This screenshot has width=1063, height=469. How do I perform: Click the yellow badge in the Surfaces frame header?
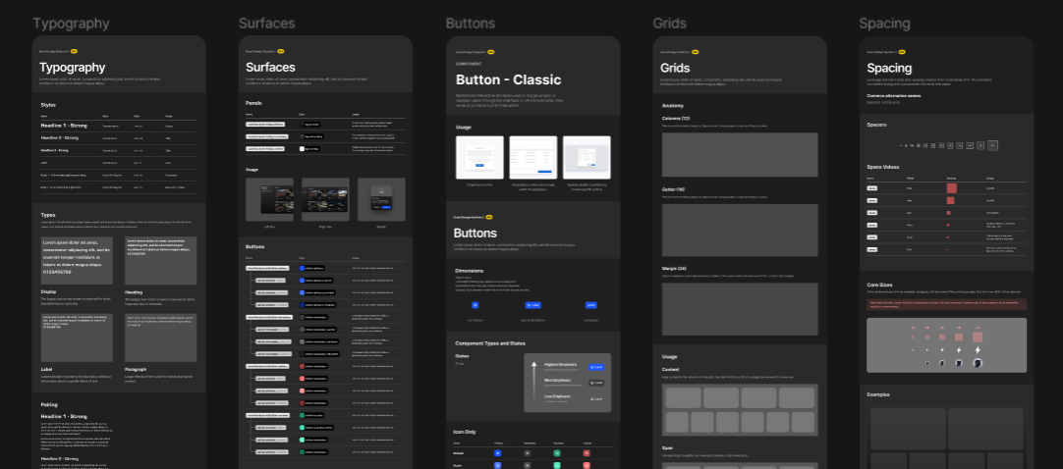point(281,51)
